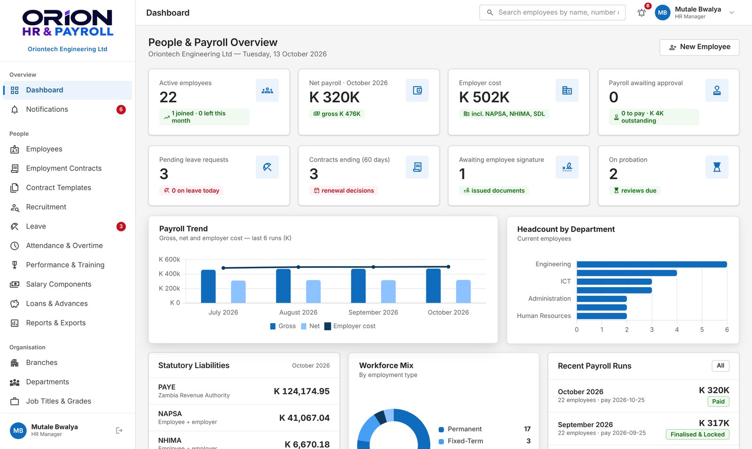Click the sign-out icon beside Mutale Bwalya

[x=119, y=430]
